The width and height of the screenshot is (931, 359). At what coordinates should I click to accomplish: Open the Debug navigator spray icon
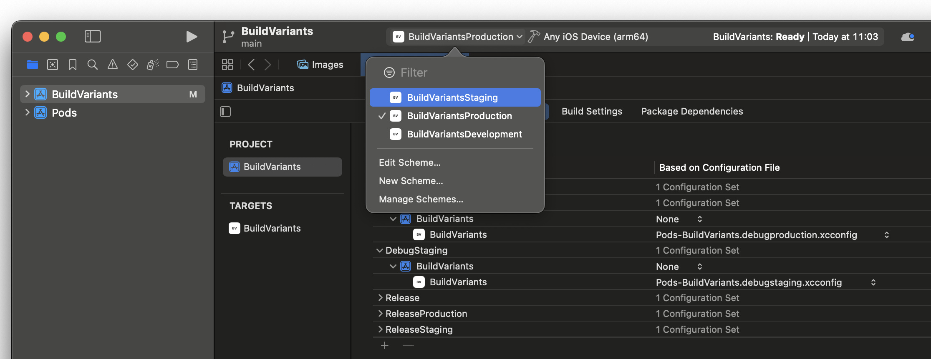[153, 65]
